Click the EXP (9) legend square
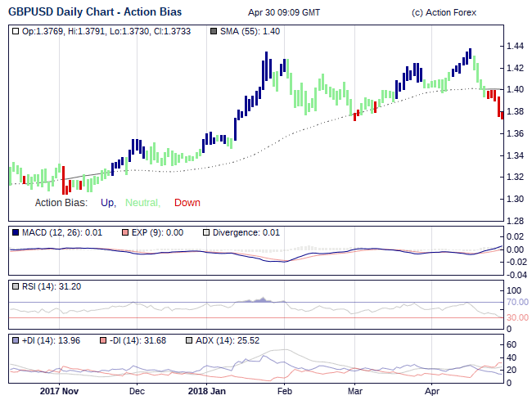 point(125,232)
